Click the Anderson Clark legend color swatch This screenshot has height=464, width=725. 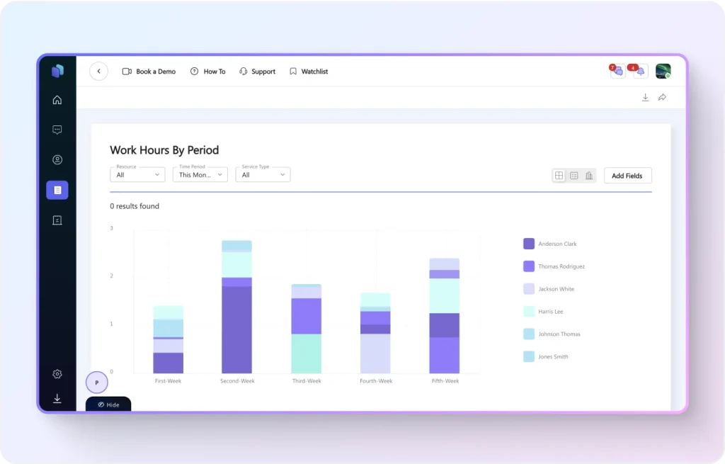tap(529, 244)
